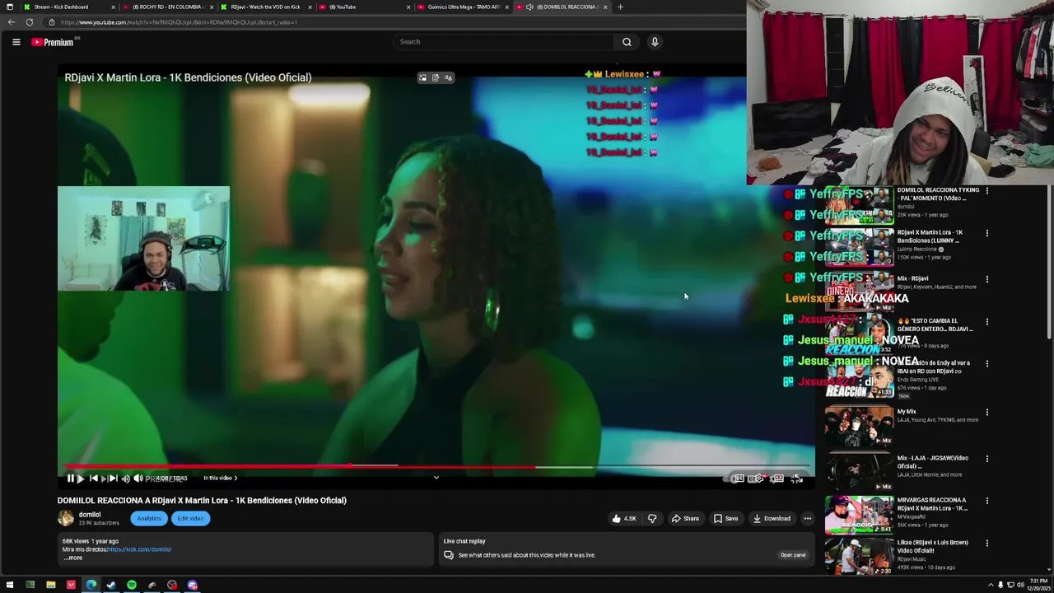Open the YouTube guide hamburger menu
Image resolution: width=1054 pixels, height=593 pixels.
coord(16,42)
